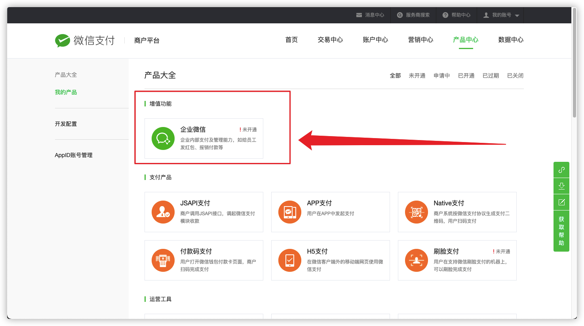
Task: Filter products by 已开通
Action: (466, 76)
